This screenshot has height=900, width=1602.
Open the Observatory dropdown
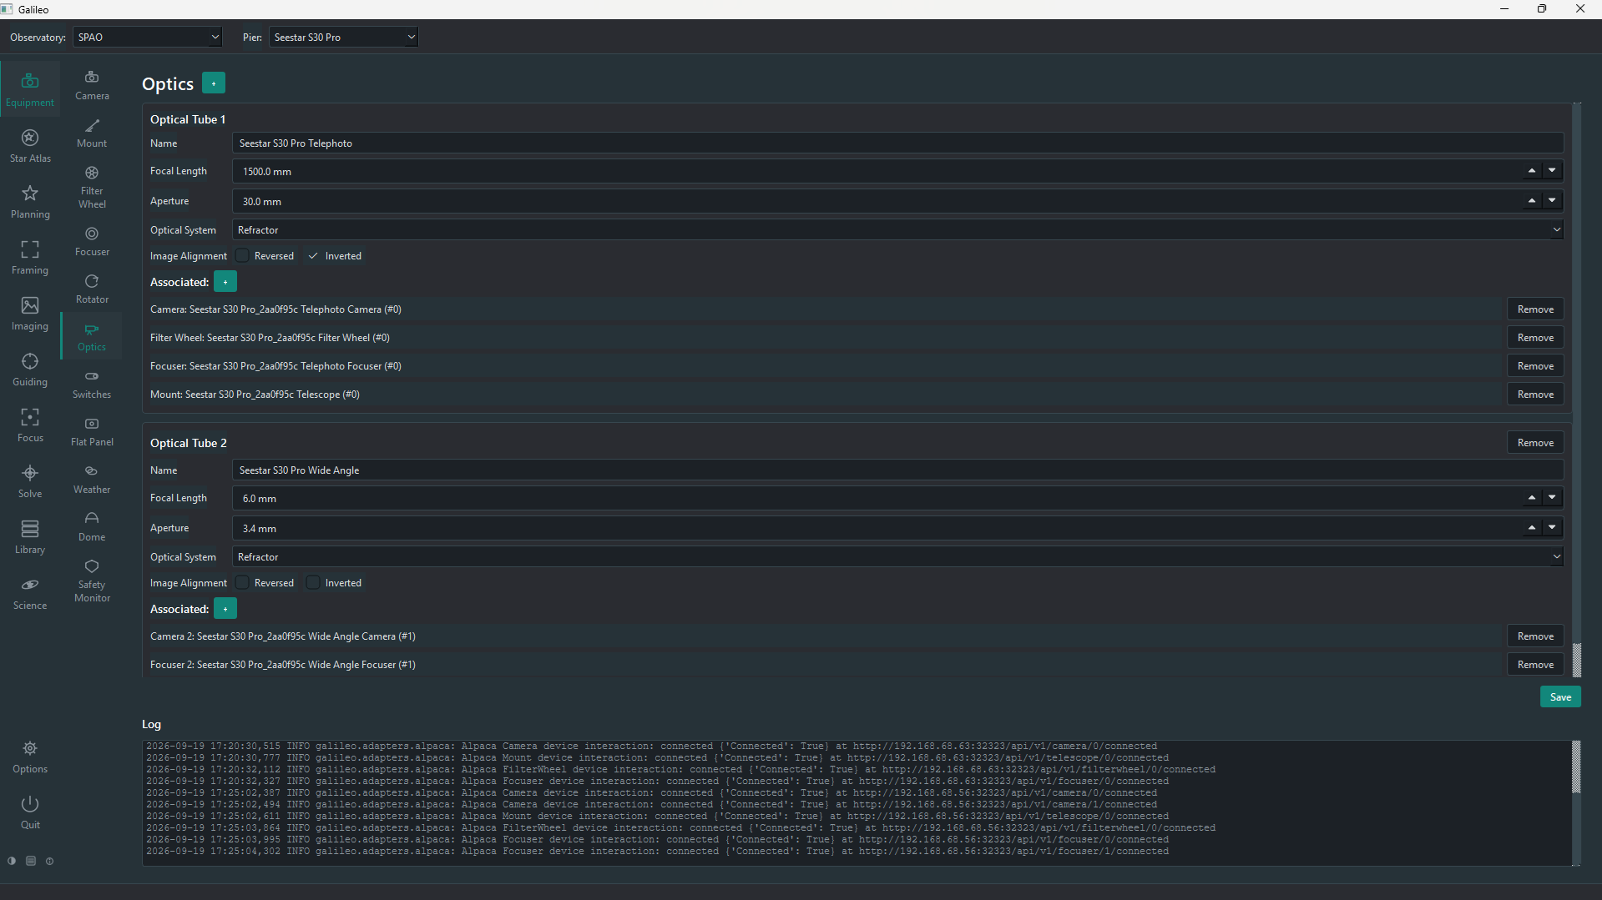[x=148, y=37]
